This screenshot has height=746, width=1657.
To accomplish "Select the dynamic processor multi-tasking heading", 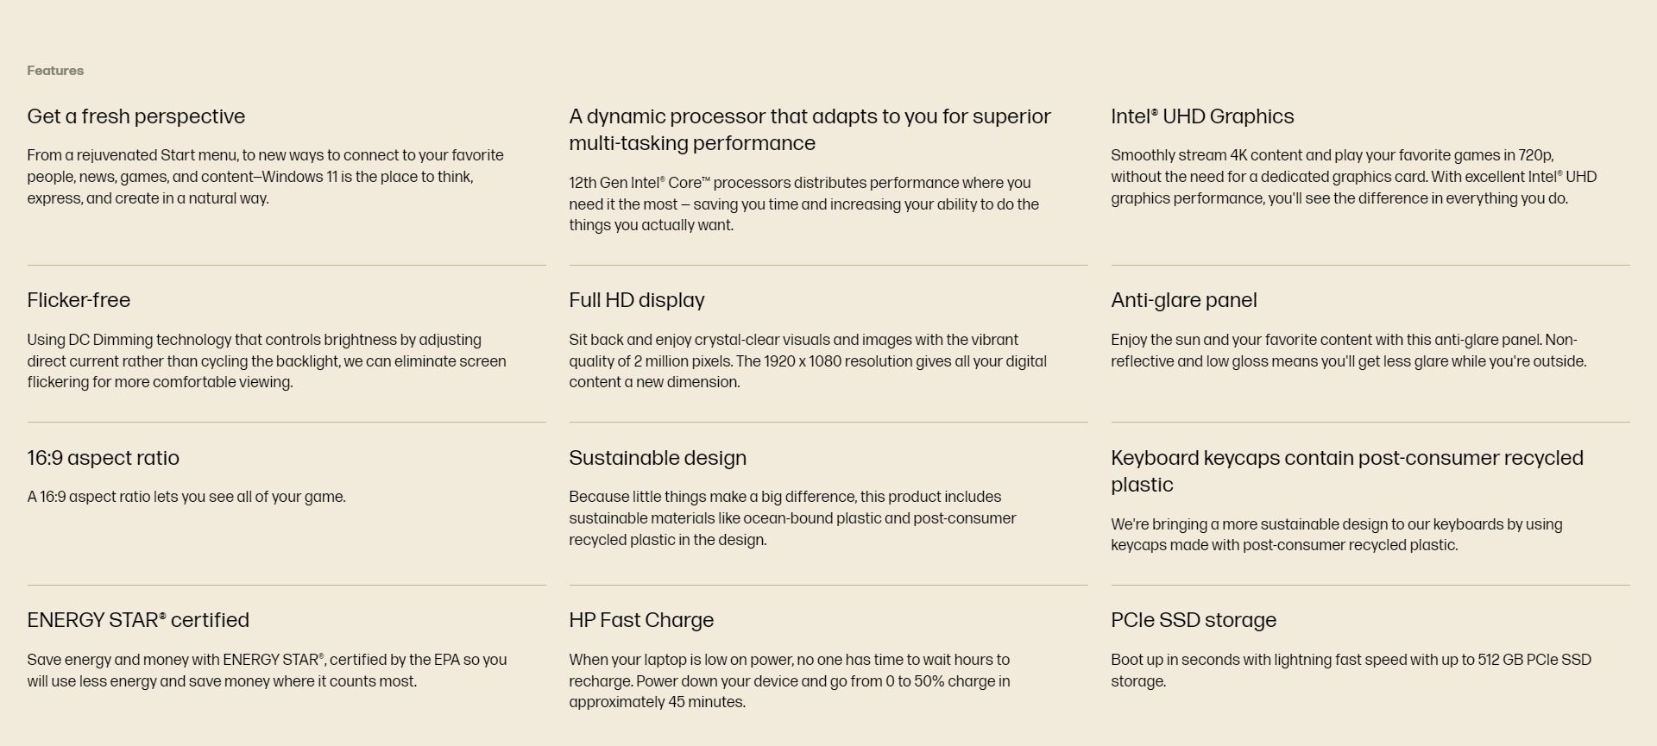I will point(809,129).
